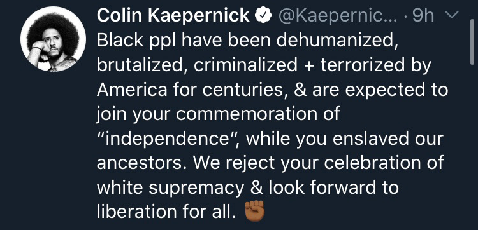Visit the @Kaepernic... handle link

click(338, 16)
